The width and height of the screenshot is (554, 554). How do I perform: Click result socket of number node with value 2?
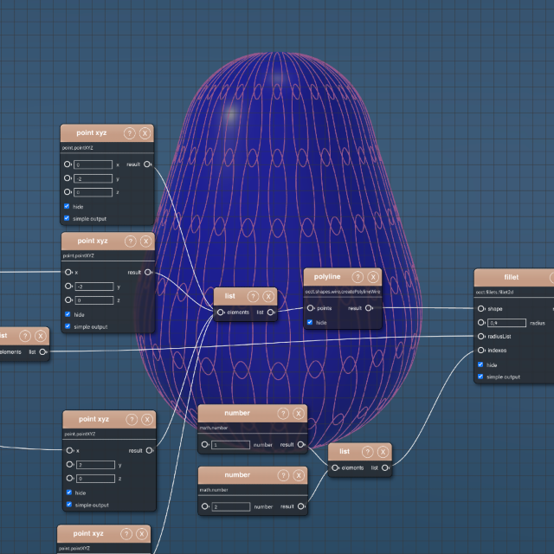pos(301,506)
